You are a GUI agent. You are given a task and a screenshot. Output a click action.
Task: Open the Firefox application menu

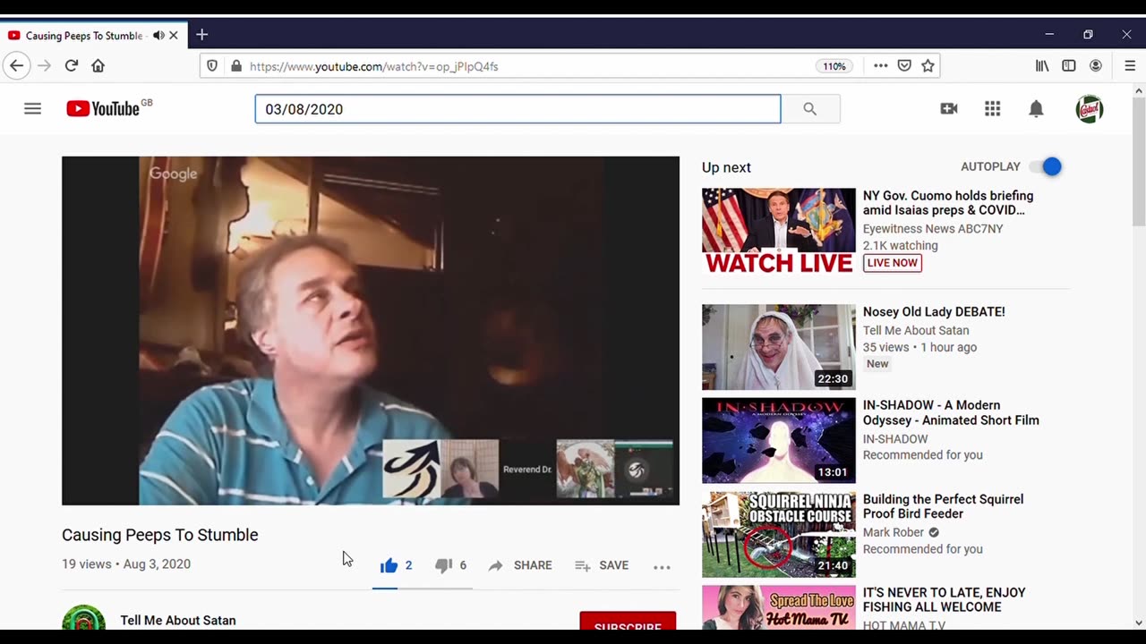(x=1130, y=66)
